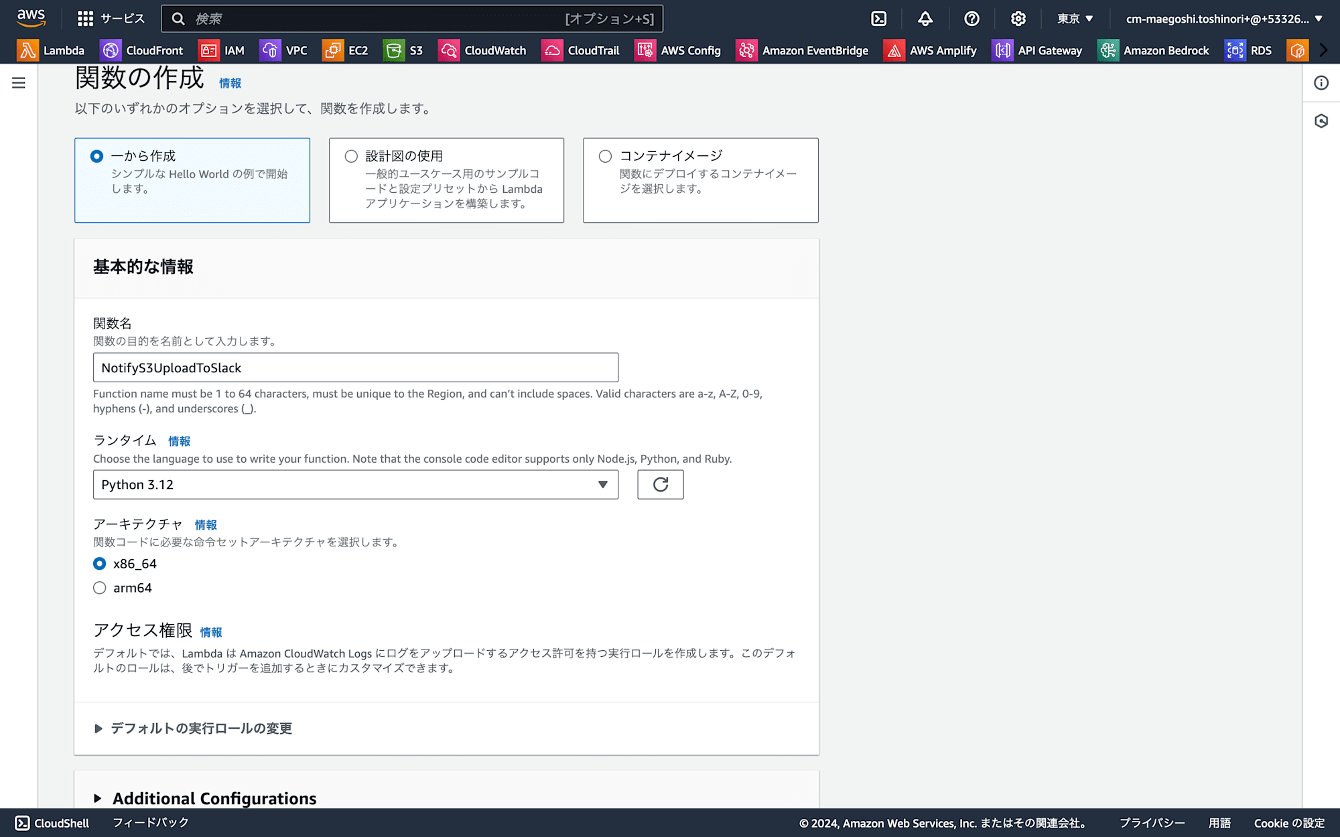1340x837 pixels.
Task: Open API Gateway shortcut
Action: [1036, 50]
